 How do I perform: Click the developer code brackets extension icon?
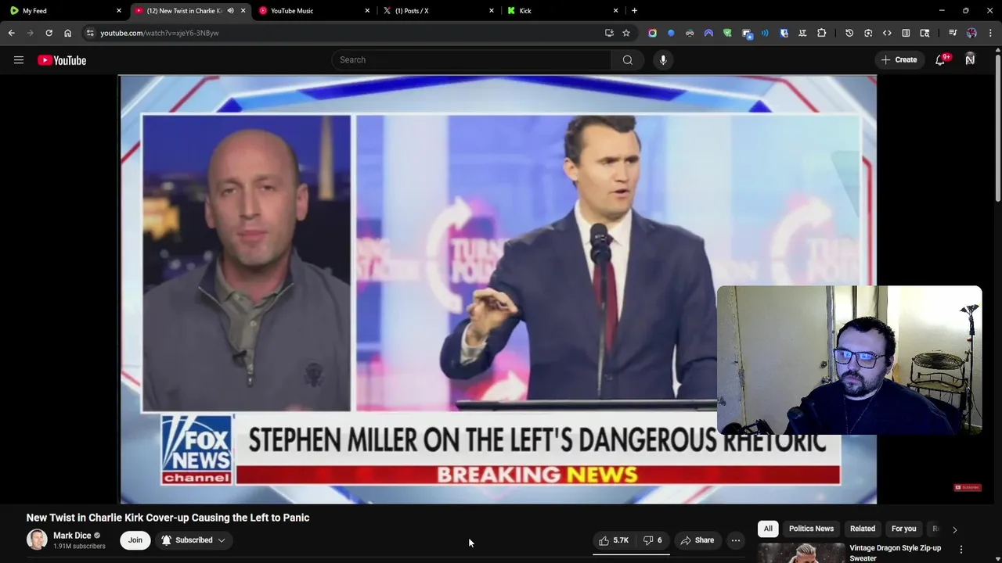[887, 33]
